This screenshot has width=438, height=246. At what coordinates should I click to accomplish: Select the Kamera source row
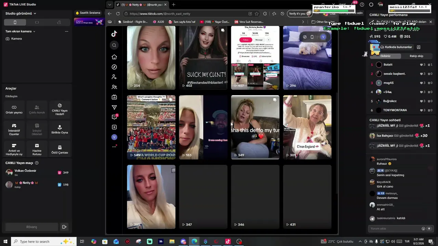[37, 39]
